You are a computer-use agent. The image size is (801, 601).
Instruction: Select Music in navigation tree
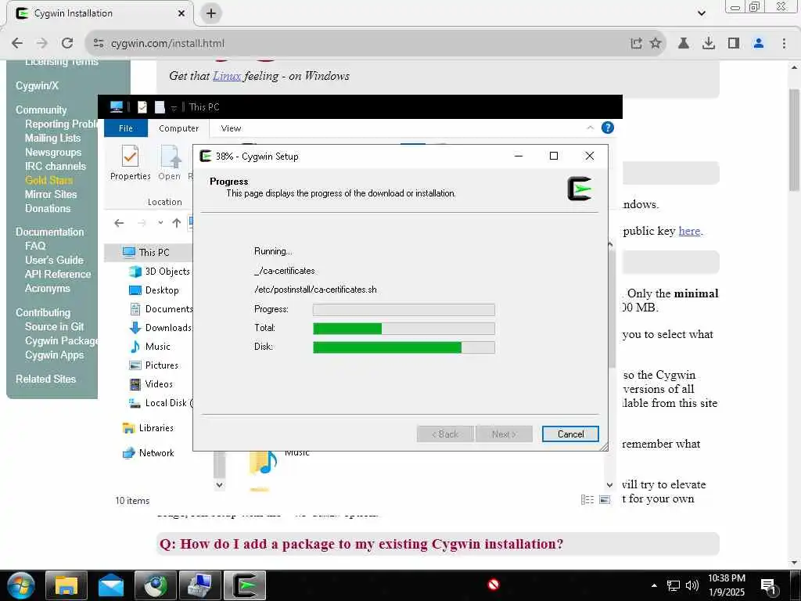coord(150,347)
